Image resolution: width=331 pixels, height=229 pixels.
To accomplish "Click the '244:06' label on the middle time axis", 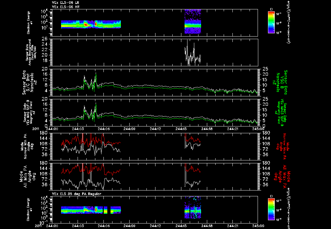I will [104, 129].
